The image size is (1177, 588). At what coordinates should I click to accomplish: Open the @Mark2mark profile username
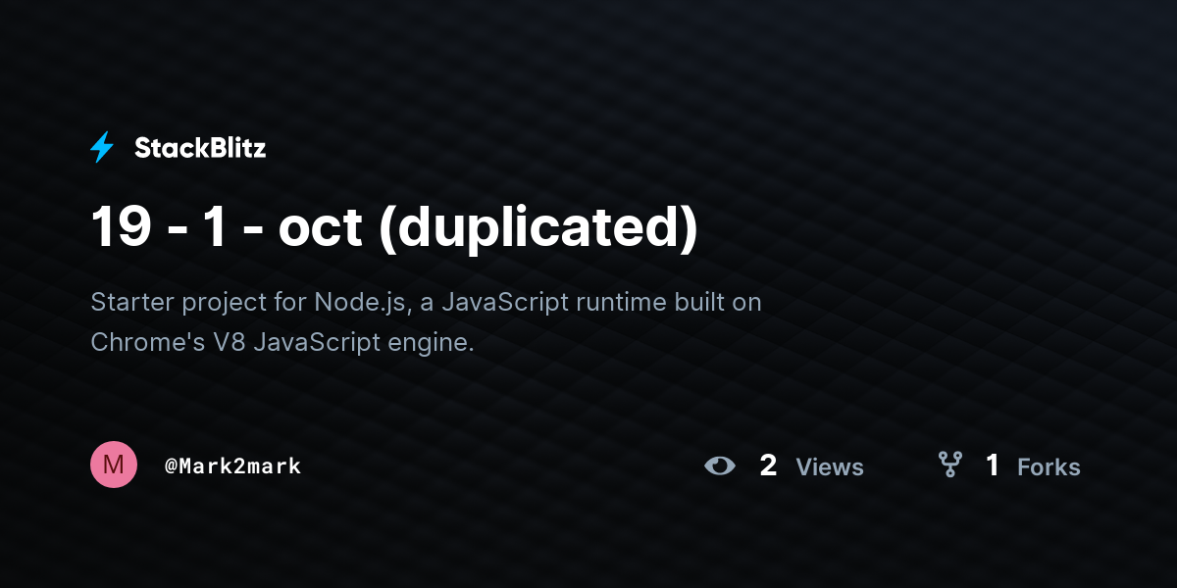[x=232, y=466]
